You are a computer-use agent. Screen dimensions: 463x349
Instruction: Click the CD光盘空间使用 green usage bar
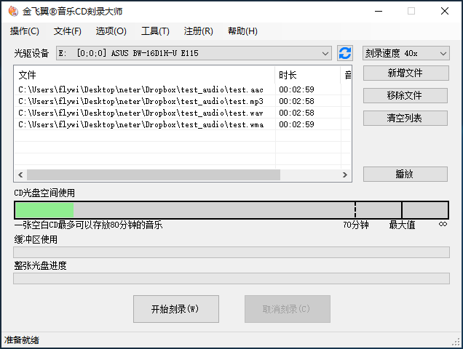44,210
